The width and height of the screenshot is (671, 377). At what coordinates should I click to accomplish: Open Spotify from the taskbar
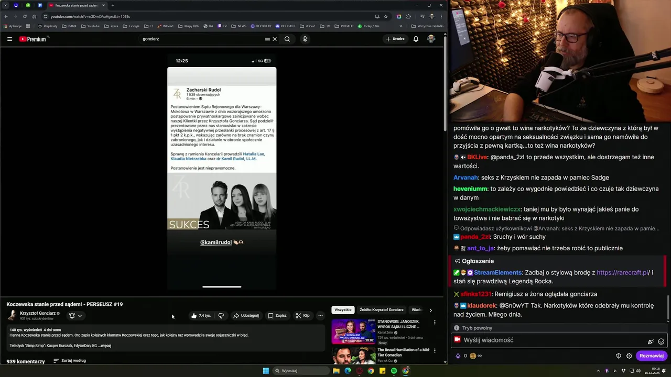pyautogui.click(x=394, y=371)
